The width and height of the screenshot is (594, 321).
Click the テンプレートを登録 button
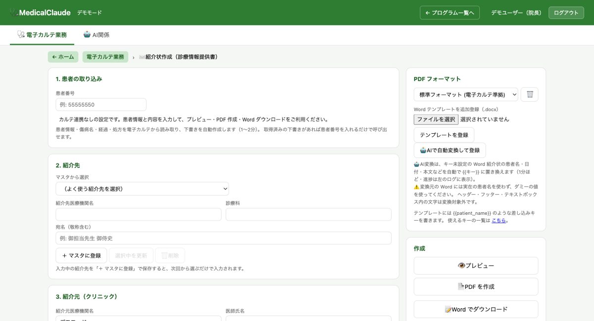tap(444, 135)
